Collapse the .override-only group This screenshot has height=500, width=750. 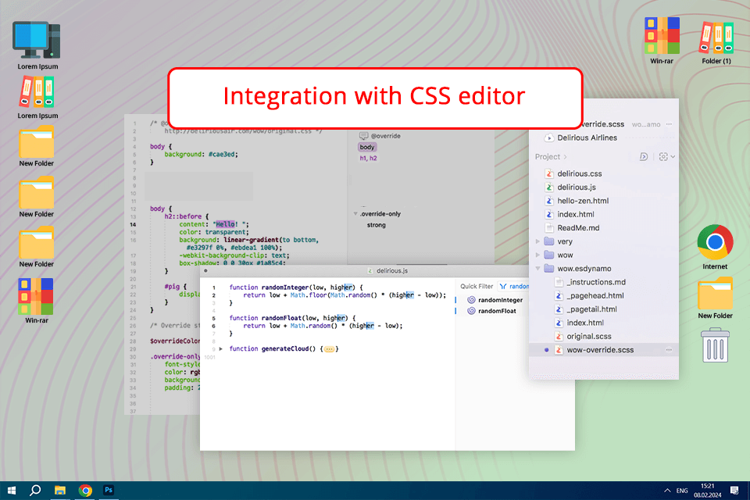355,214
